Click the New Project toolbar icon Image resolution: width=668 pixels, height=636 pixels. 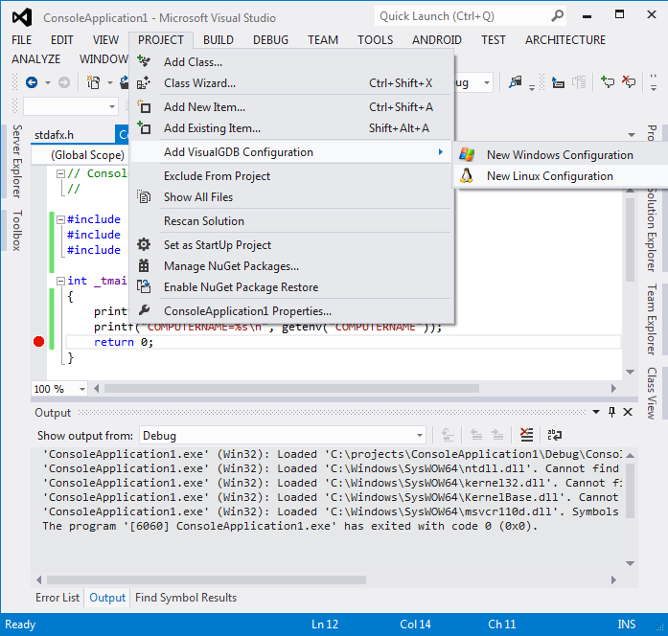tap(93, 82)
